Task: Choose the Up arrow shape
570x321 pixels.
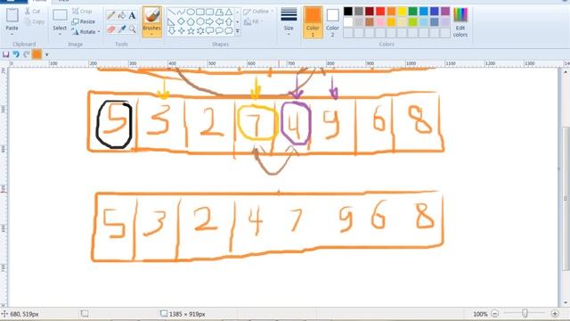Action: click(228, 21)
